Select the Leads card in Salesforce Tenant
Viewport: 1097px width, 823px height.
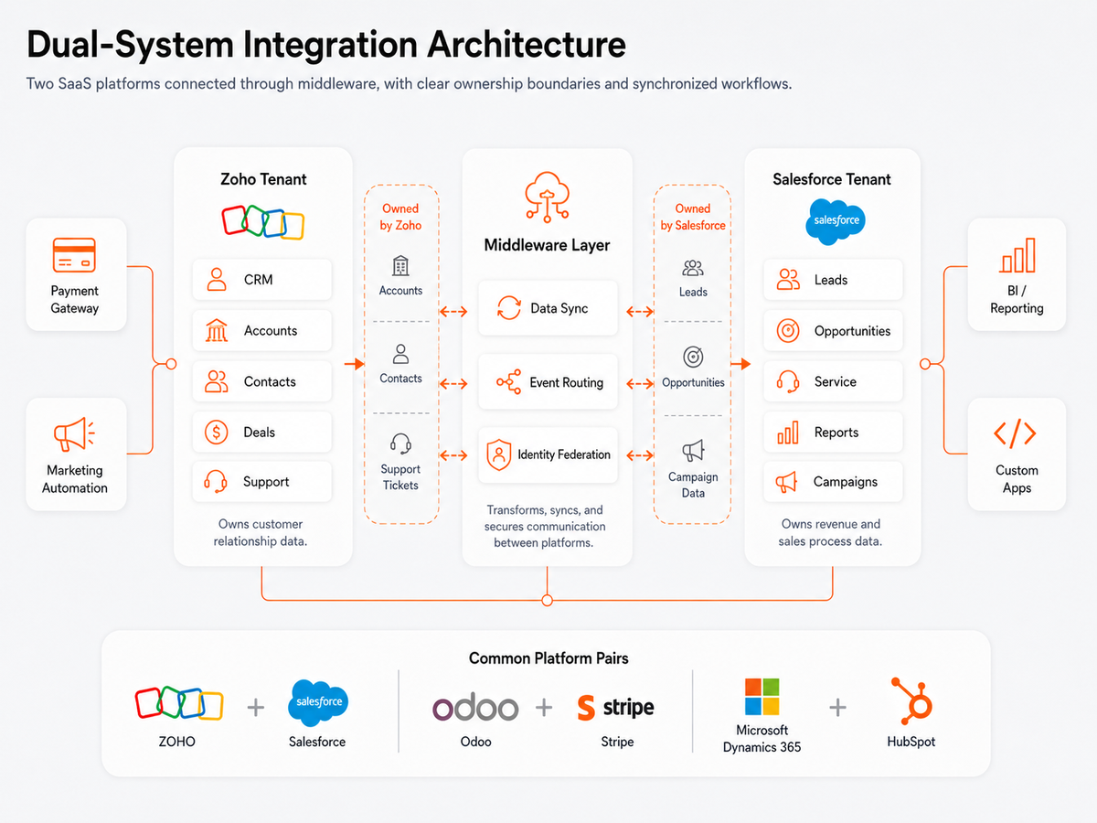coord(833,280)
